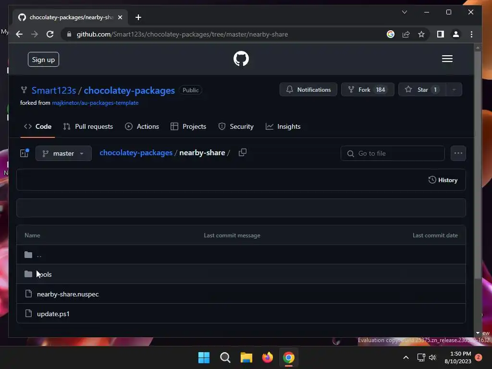Toggle the Chrome side panel icon
Viewport: 492px width, 369px height.
pyautogui.click(x=441, y=34)
